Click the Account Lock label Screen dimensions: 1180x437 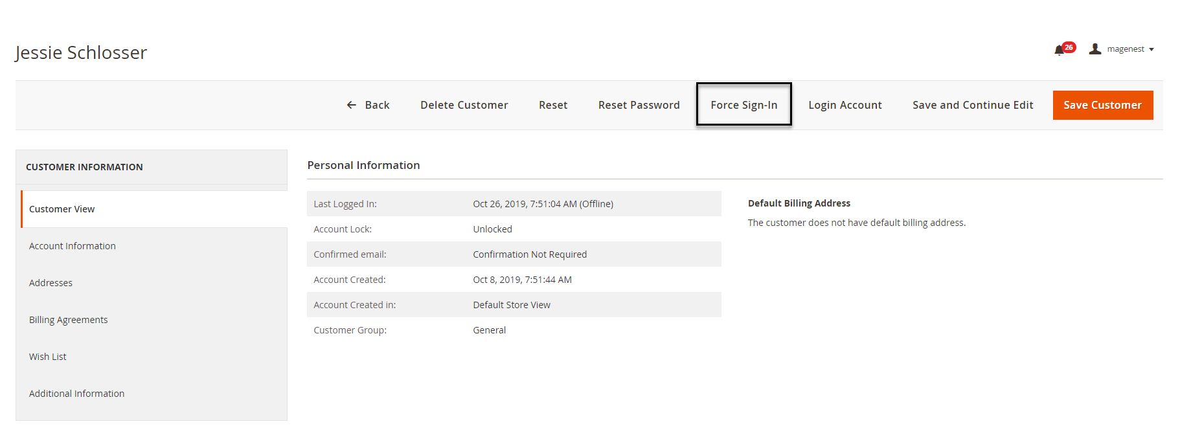(343, 229)
